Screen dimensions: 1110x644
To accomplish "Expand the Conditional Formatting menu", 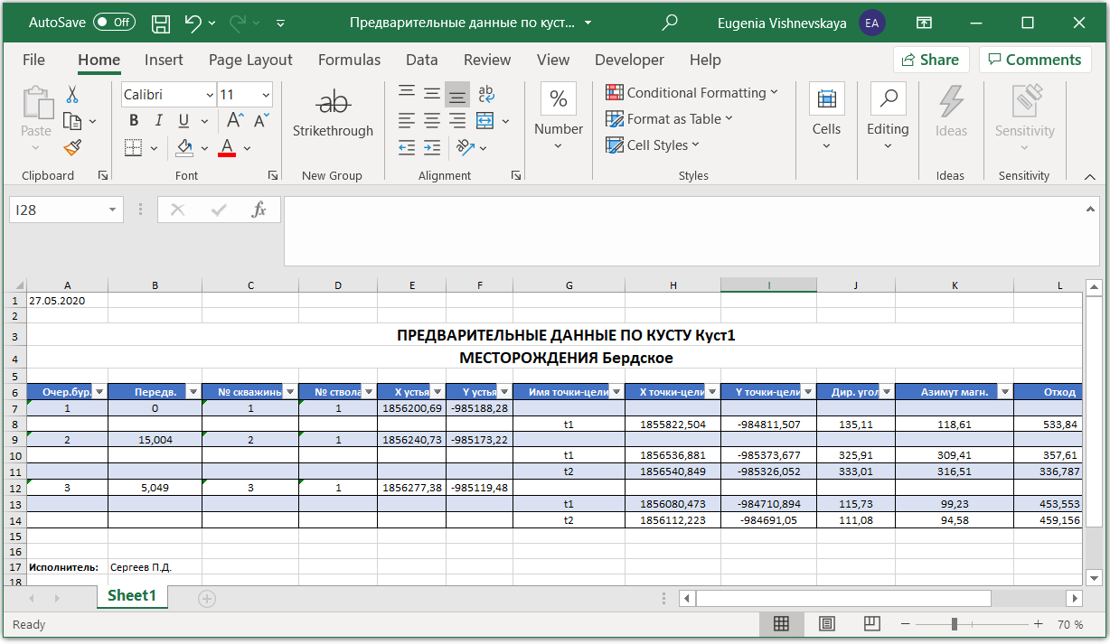I will tap(691, 92).
